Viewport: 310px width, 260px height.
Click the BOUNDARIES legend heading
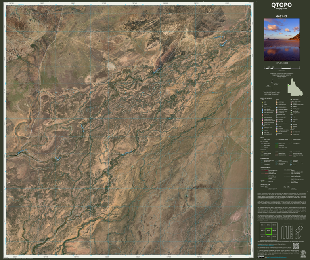[264, 142]
